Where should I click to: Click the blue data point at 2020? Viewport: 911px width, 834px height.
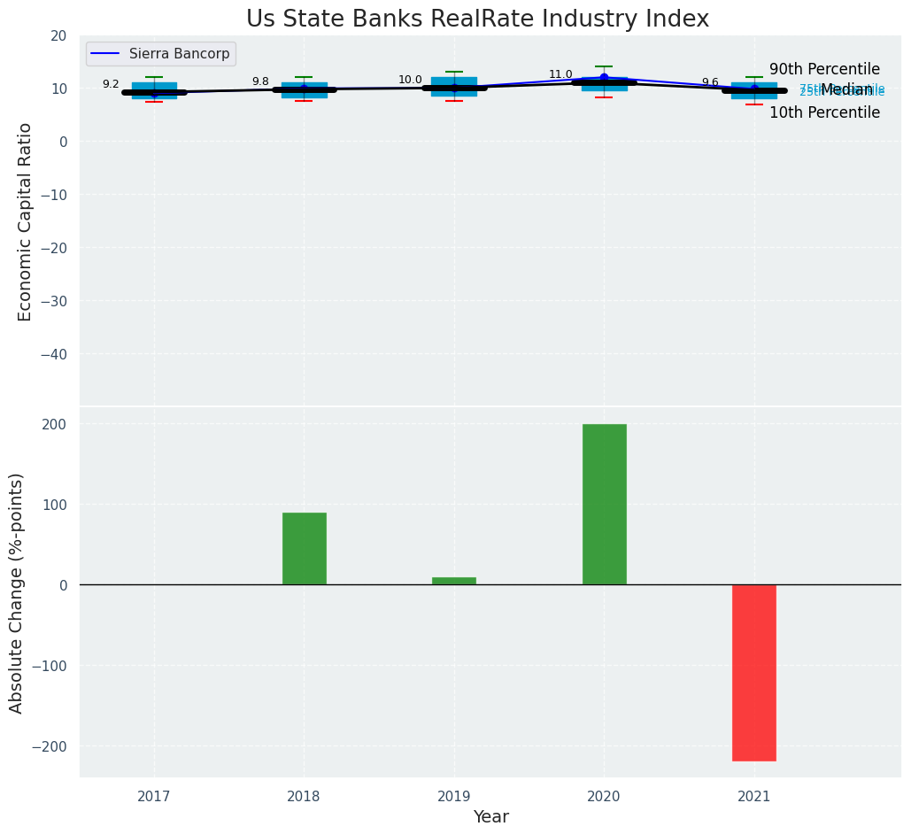(604, 77)
